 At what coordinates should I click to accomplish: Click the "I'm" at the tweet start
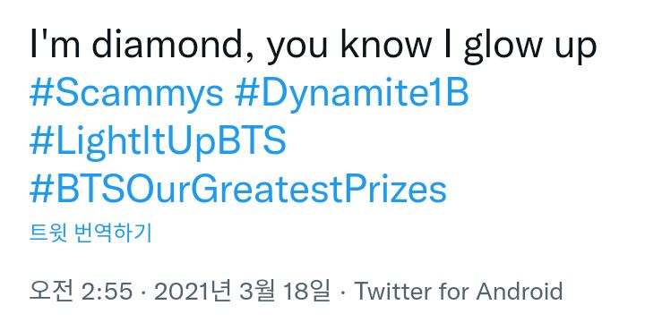56,45
